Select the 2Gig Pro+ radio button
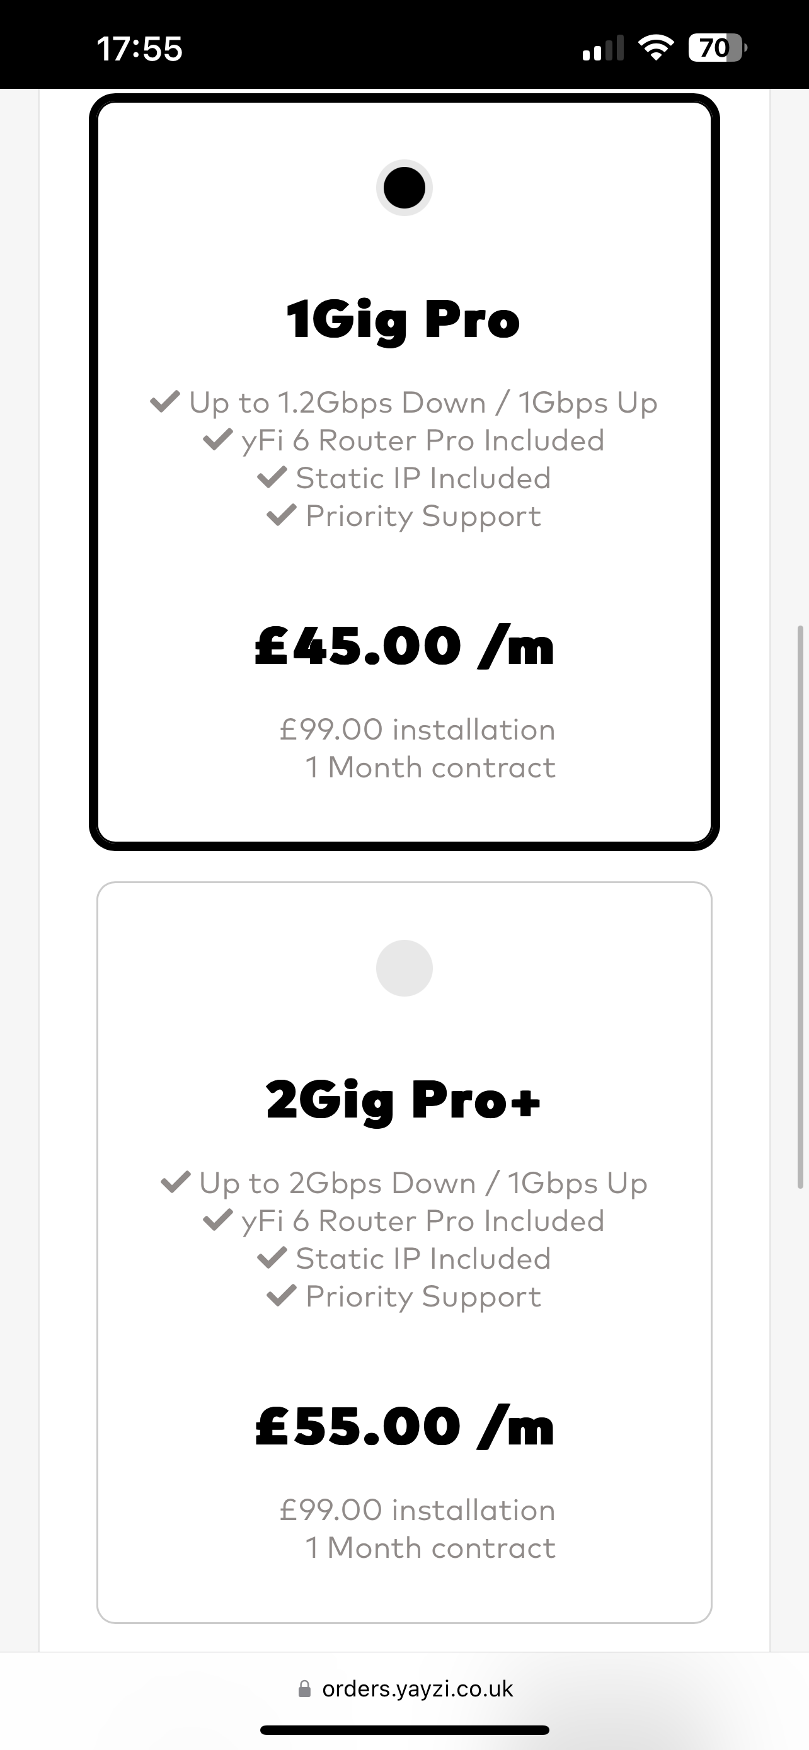 tap(404, 968)
